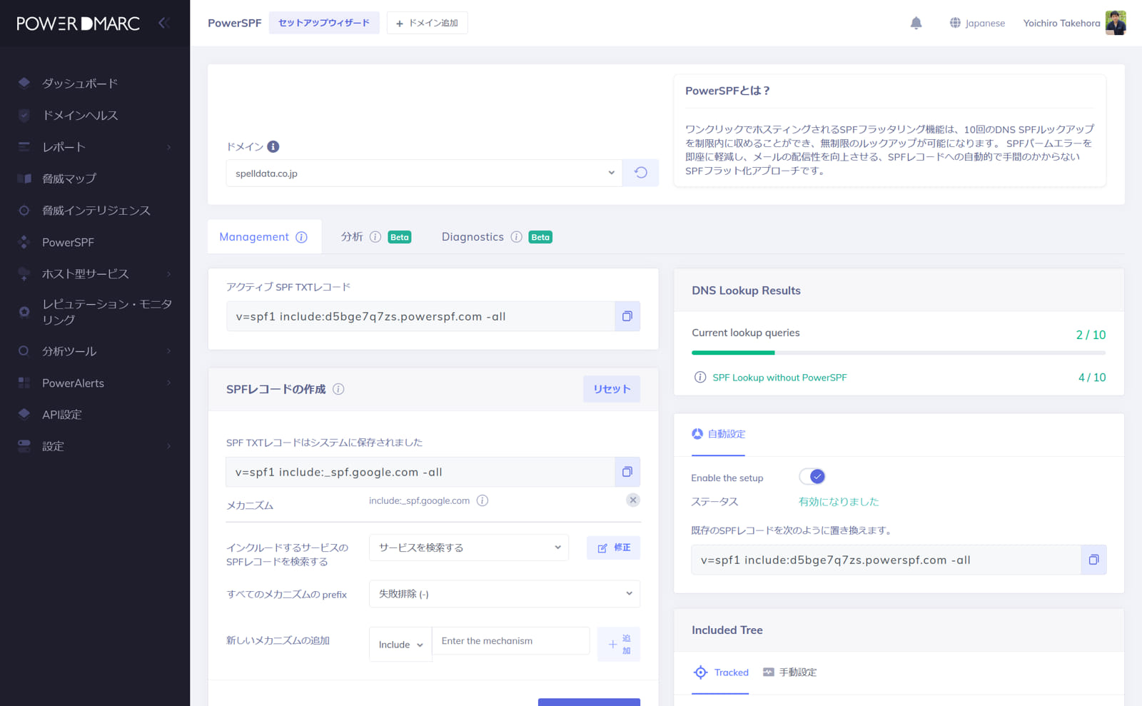Click the 自動設定 replacement SPF record field

[886, 560]
